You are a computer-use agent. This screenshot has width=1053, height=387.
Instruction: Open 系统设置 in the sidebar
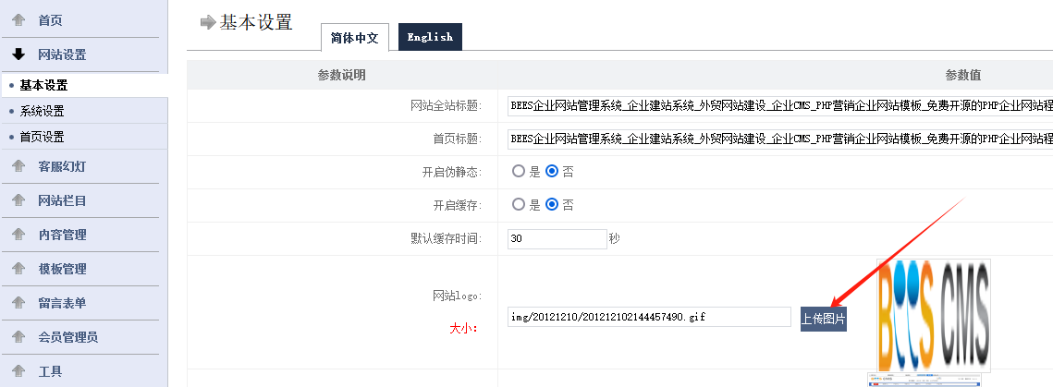(42, 111)
